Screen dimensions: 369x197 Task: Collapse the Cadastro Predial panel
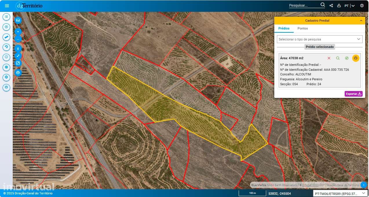(361, 21)
